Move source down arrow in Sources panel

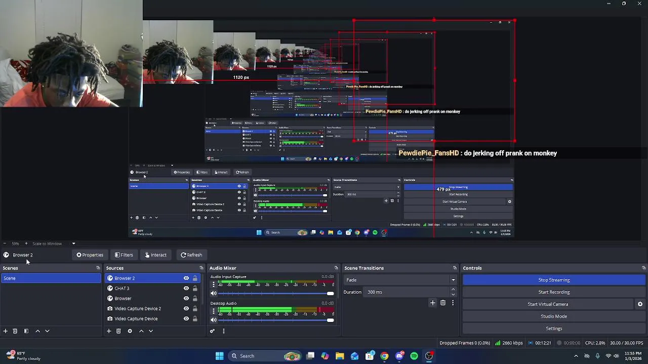coord(151,331)
